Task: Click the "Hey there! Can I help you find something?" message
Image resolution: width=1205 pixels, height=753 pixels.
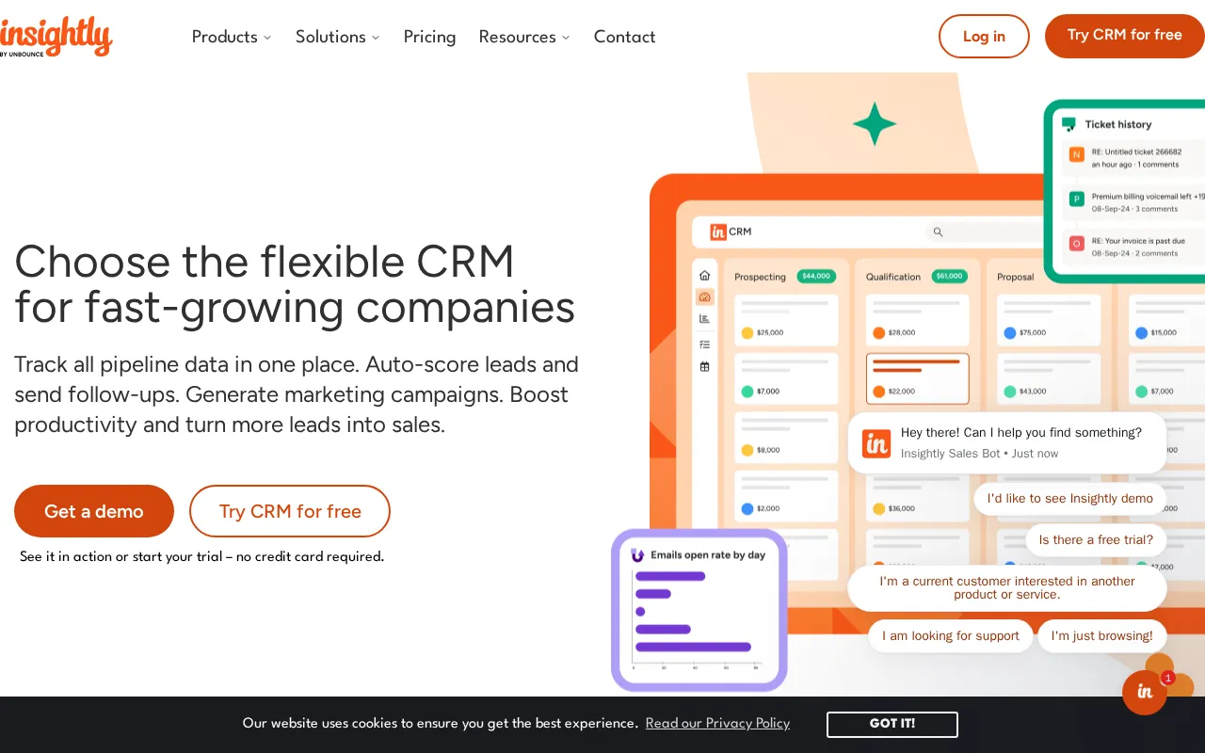Action: 1020,433
